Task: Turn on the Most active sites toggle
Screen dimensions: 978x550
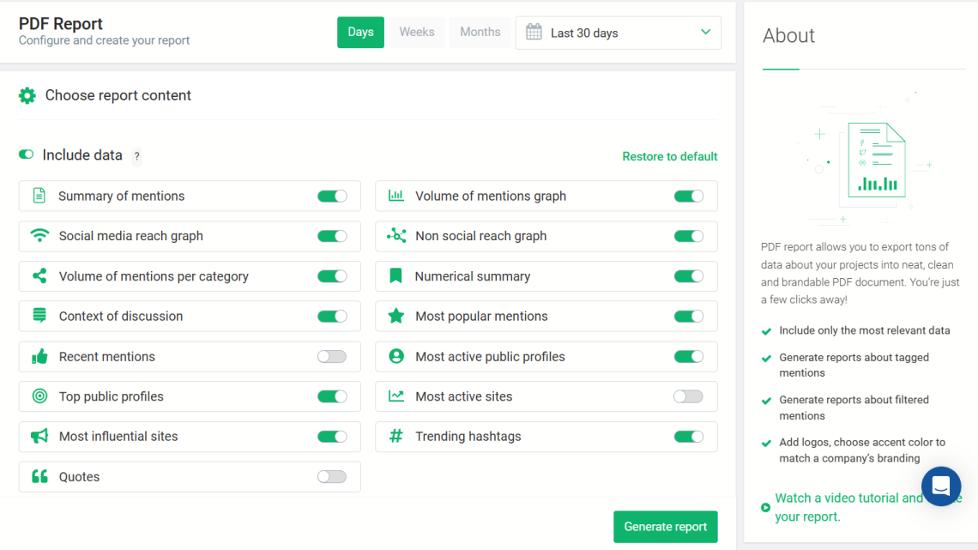Action: pyautogui.click(x=688, y=396)
